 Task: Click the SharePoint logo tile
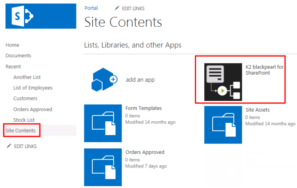coord(41,16)
